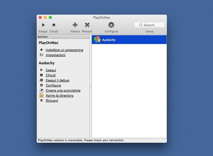Viewport: 213px width, 156px height.
Task: Click the Chiudi stop icon in toolbar
Action: (x=54, y=25)
